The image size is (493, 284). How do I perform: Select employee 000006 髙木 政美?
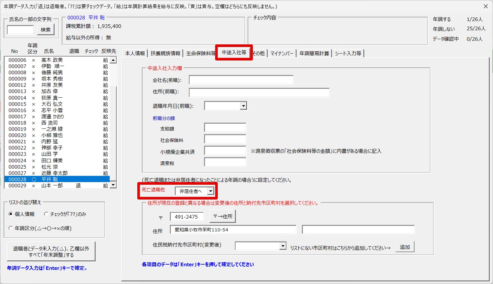click(57, 60)
